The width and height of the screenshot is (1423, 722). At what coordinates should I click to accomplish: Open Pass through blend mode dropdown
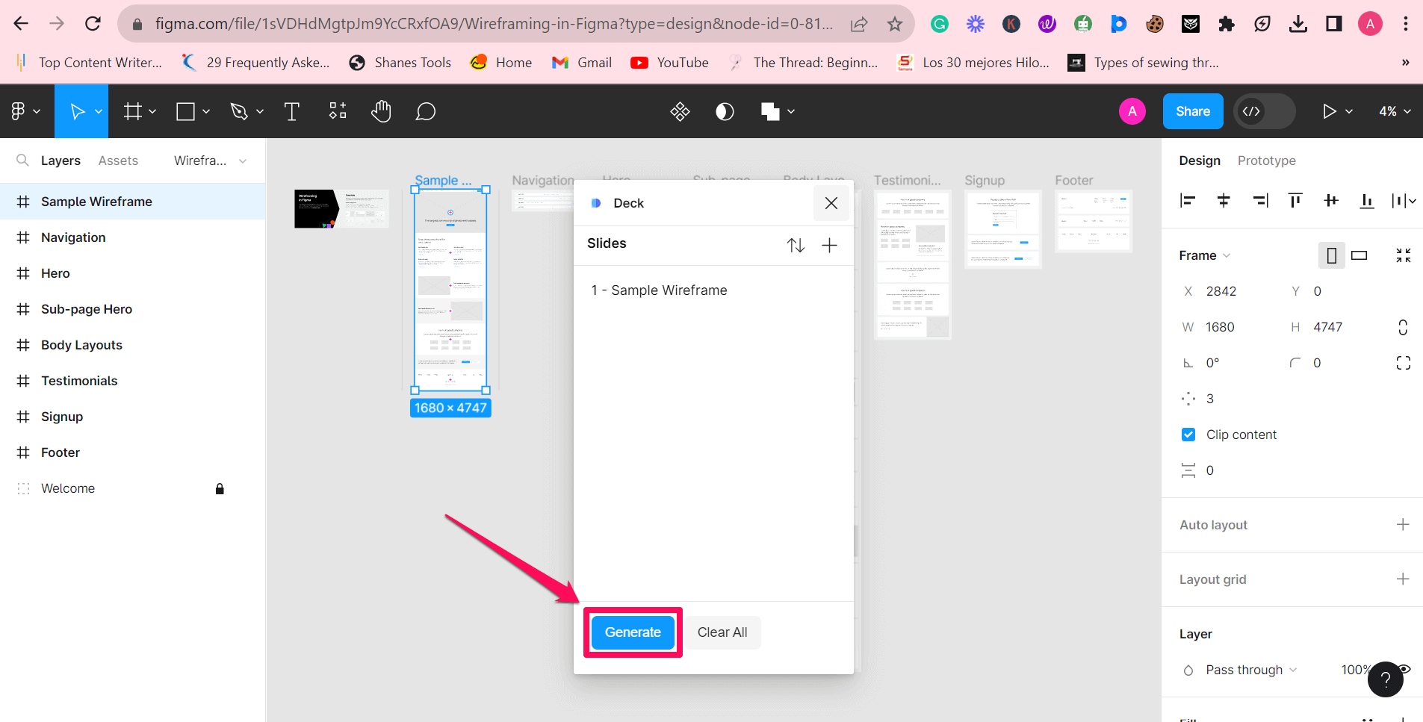[x=1250, y=670]
